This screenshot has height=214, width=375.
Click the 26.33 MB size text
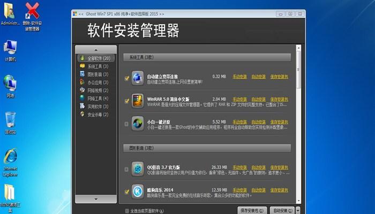pos(219,167)
